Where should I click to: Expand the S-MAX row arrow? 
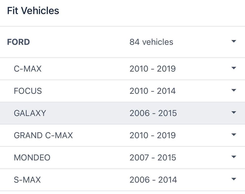[234, 179]
